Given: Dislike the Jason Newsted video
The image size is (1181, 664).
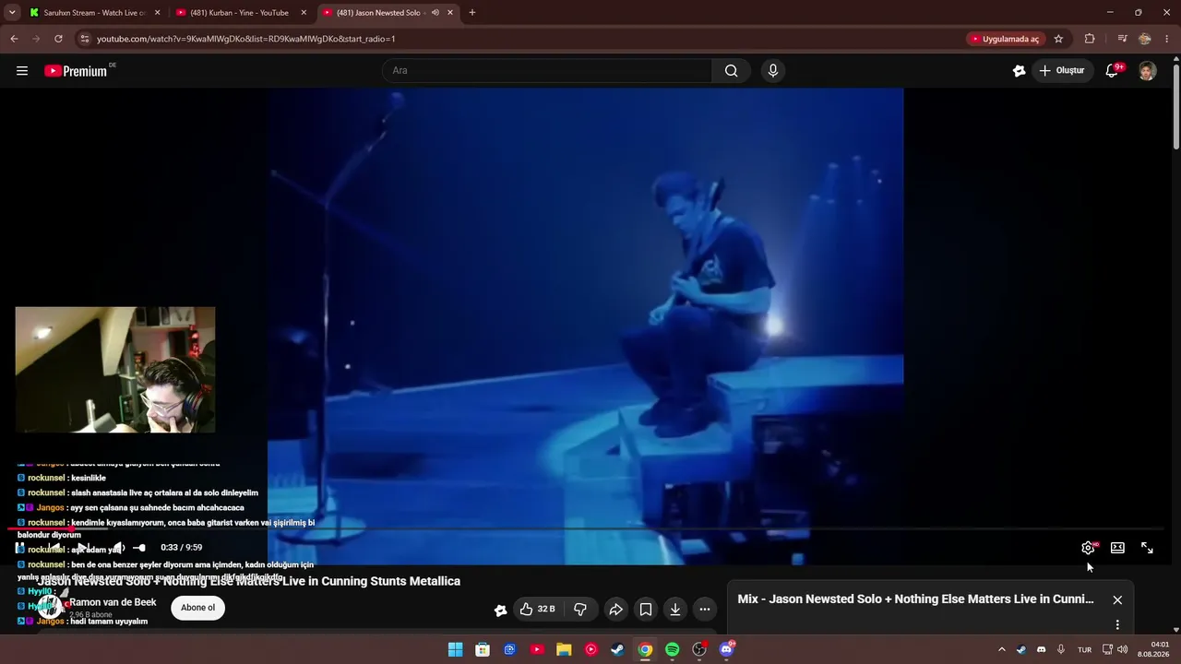Looking at the screenshot, I should 580,610.
